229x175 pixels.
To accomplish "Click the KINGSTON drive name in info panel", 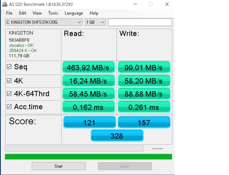I will (x=21, y=33).
